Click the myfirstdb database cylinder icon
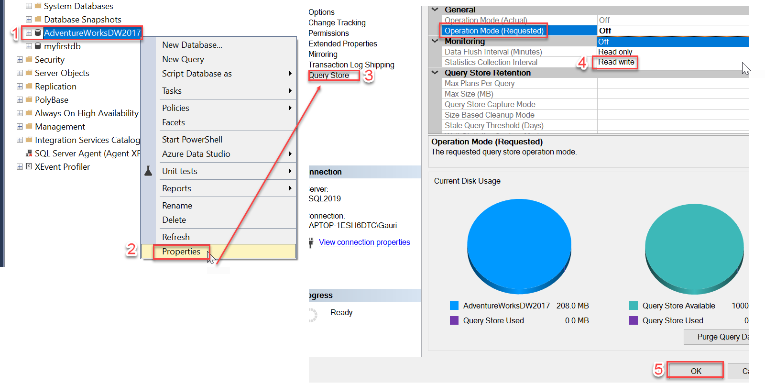 (38, 46)
